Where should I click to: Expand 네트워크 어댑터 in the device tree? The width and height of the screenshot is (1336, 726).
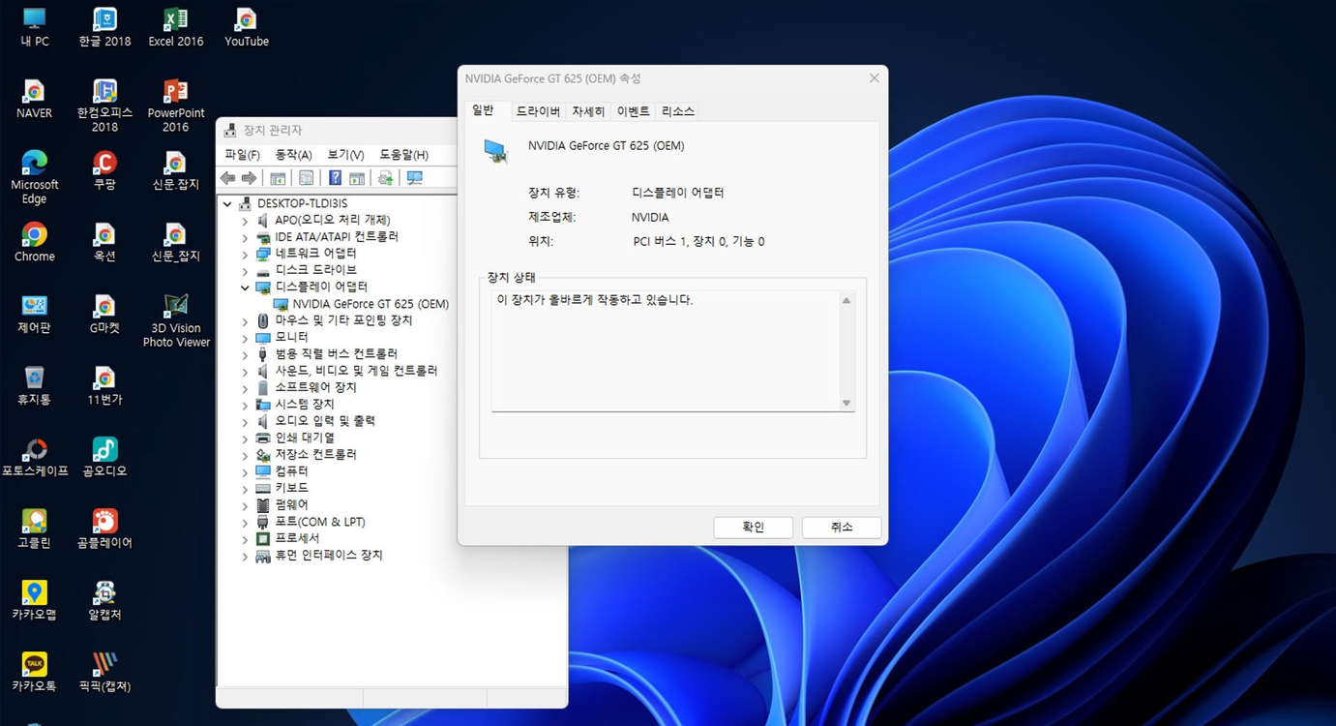coord(244,253)
